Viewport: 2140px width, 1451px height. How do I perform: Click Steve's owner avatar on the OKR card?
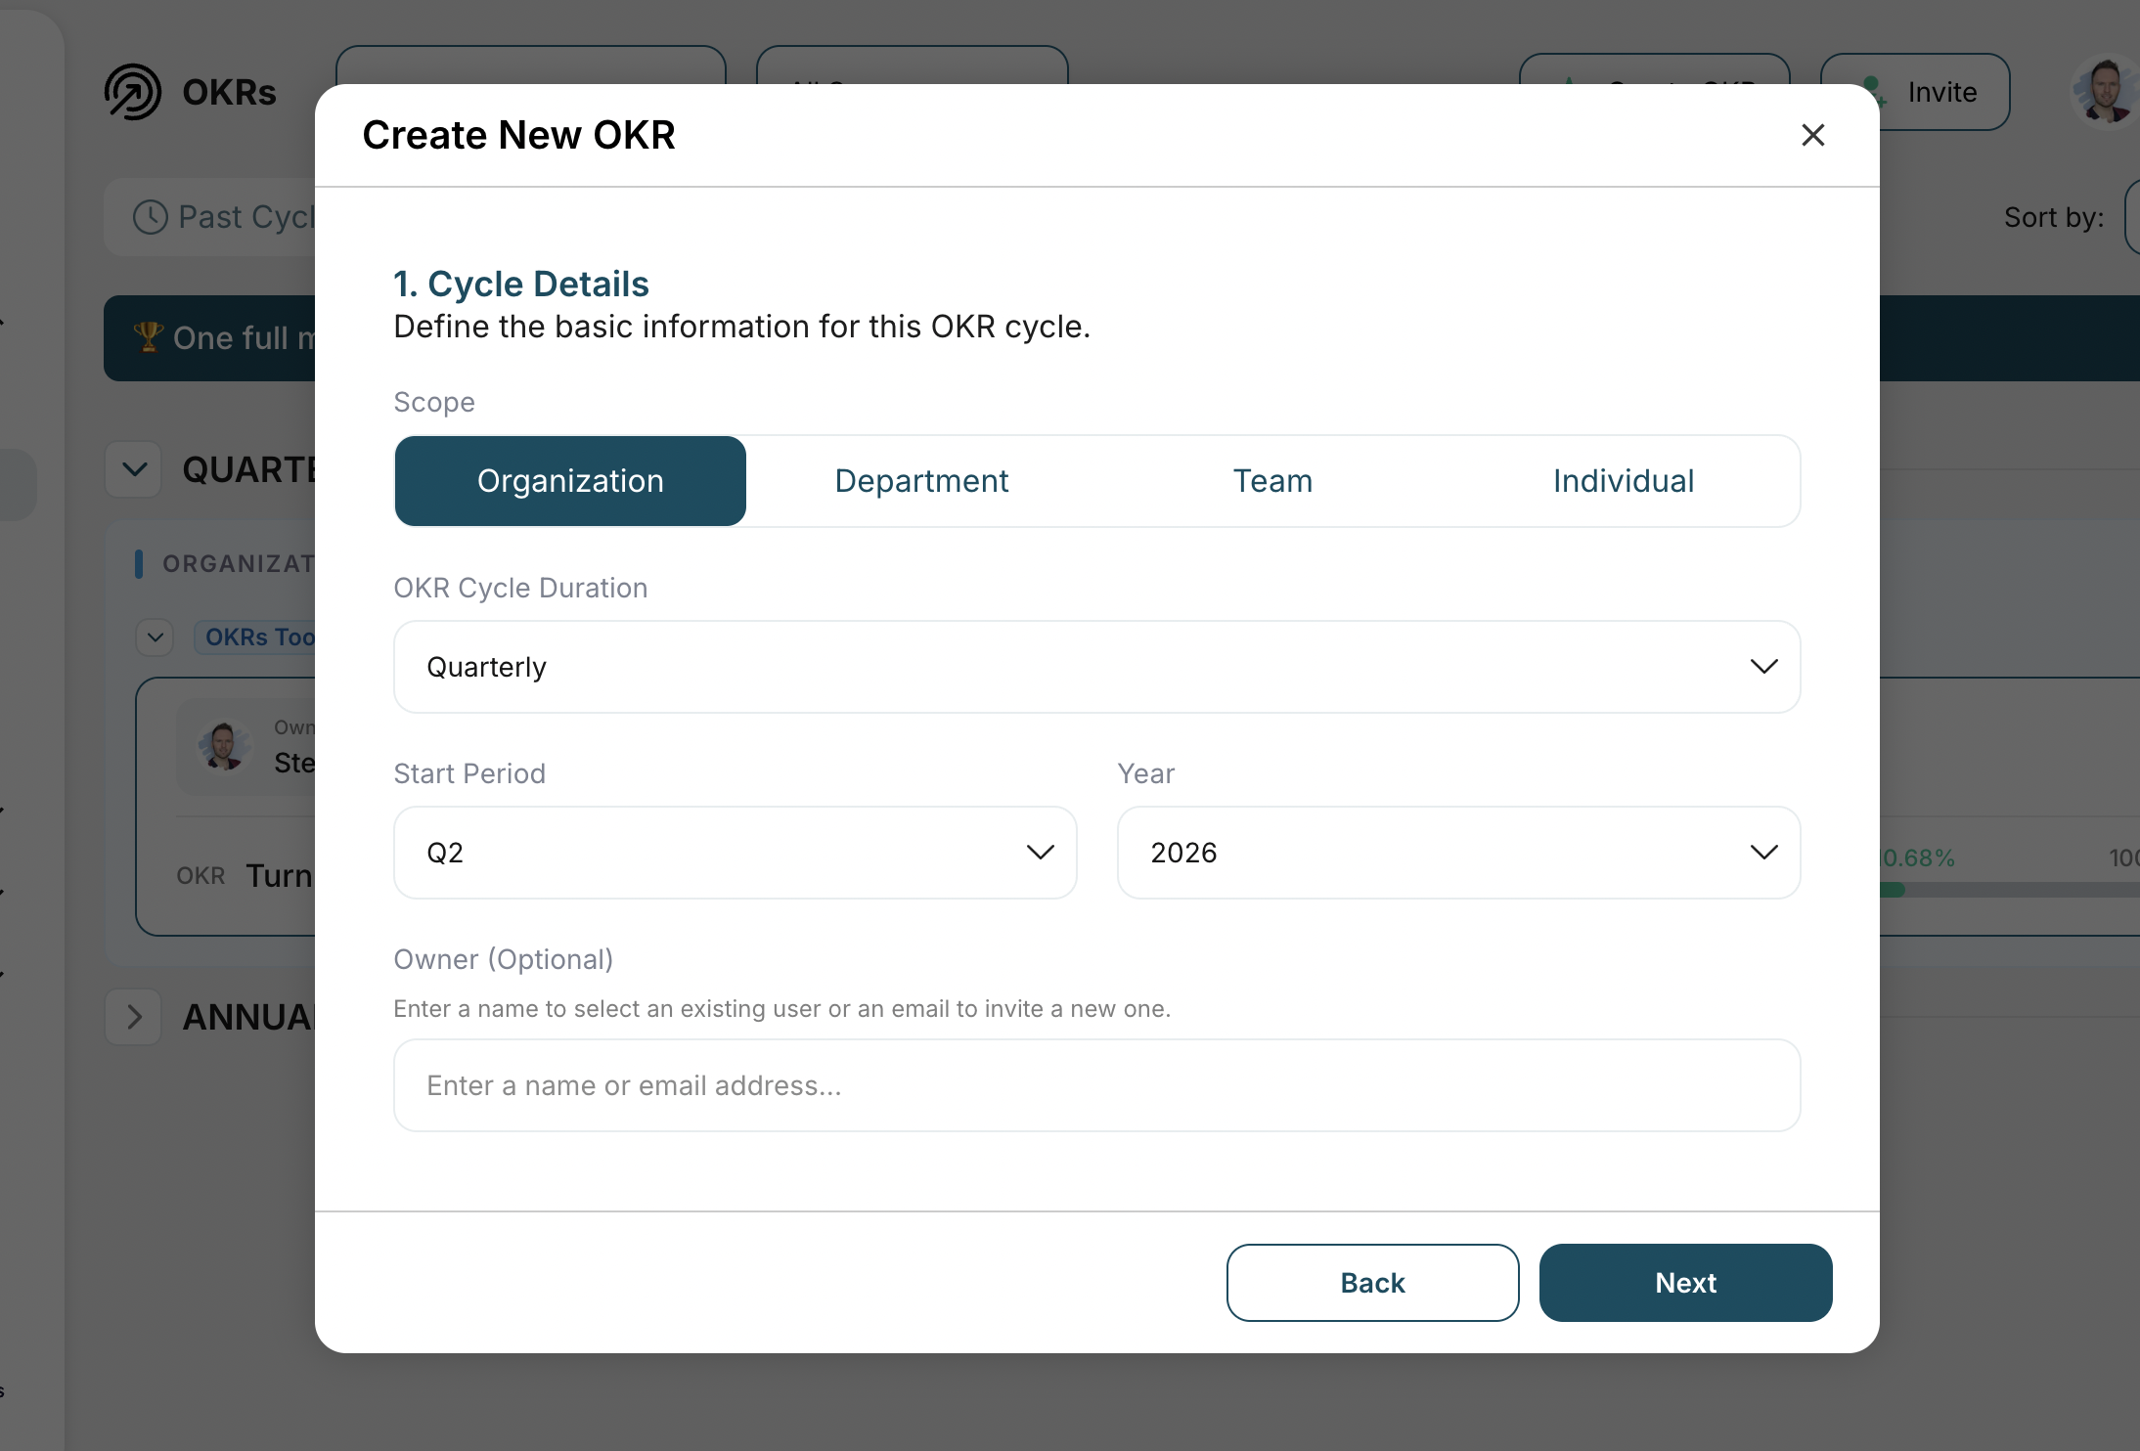click(x=223, y=747)
